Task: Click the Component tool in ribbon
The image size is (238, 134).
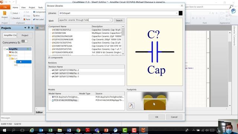Action: (x=39, y=12)
